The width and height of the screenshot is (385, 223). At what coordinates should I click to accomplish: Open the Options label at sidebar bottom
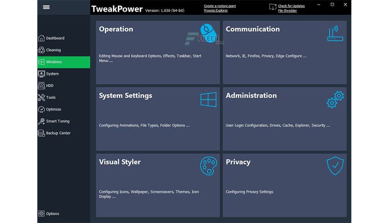(x=52, y=214)
